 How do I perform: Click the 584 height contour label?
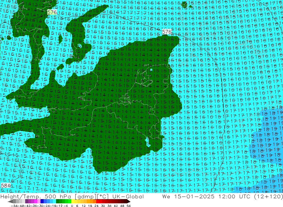pos(5,185)
